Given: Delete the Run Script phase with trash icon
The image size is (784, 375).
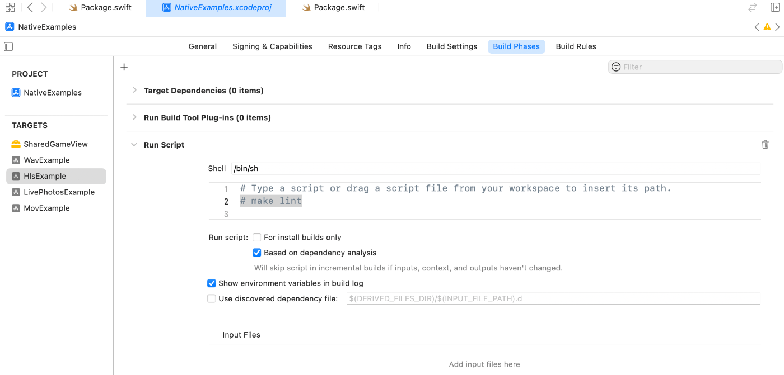Looking at the screenshot, I should (x=765, y=145).
